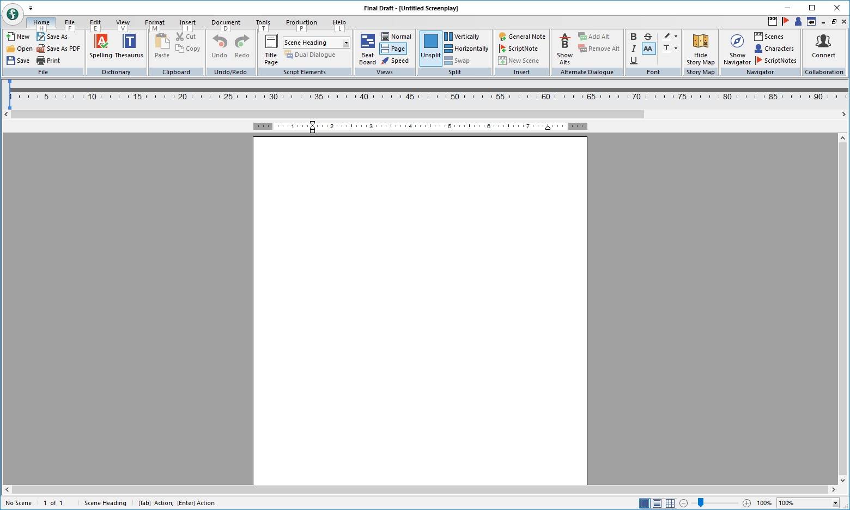Toggle Underline formatting
Image resolution: width=850 pixels, height=510 pixels.
633,61
